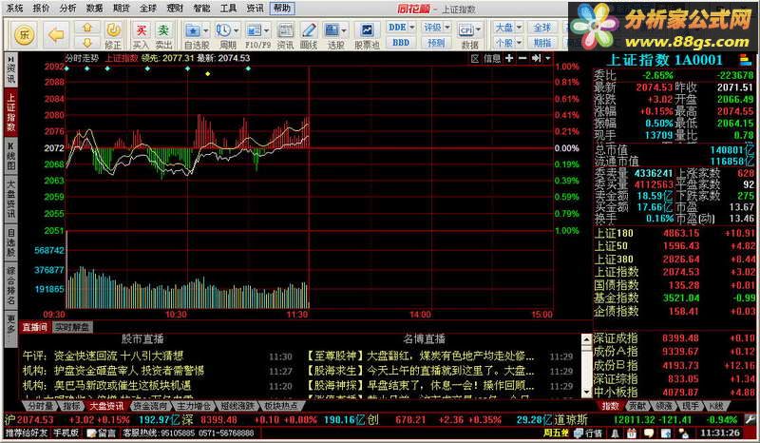Select the 贡献 tab in right panel
The width and height of the screenshot is (760, 443).
(636, 406)
